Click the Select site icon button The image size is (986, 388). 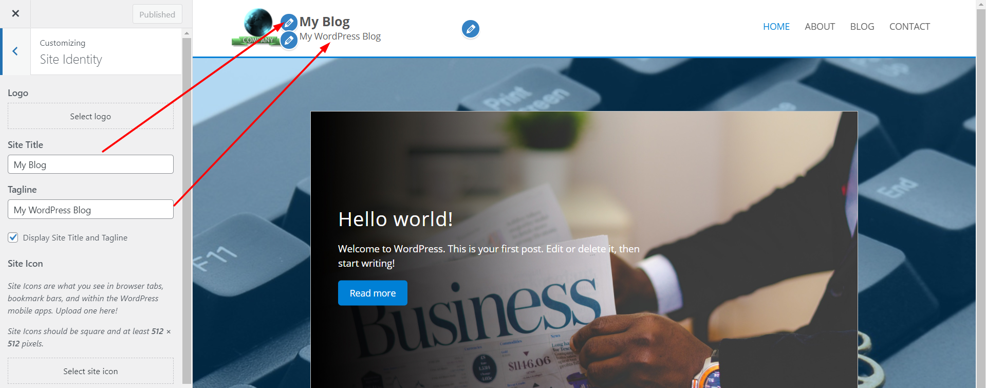coord(90,371)
